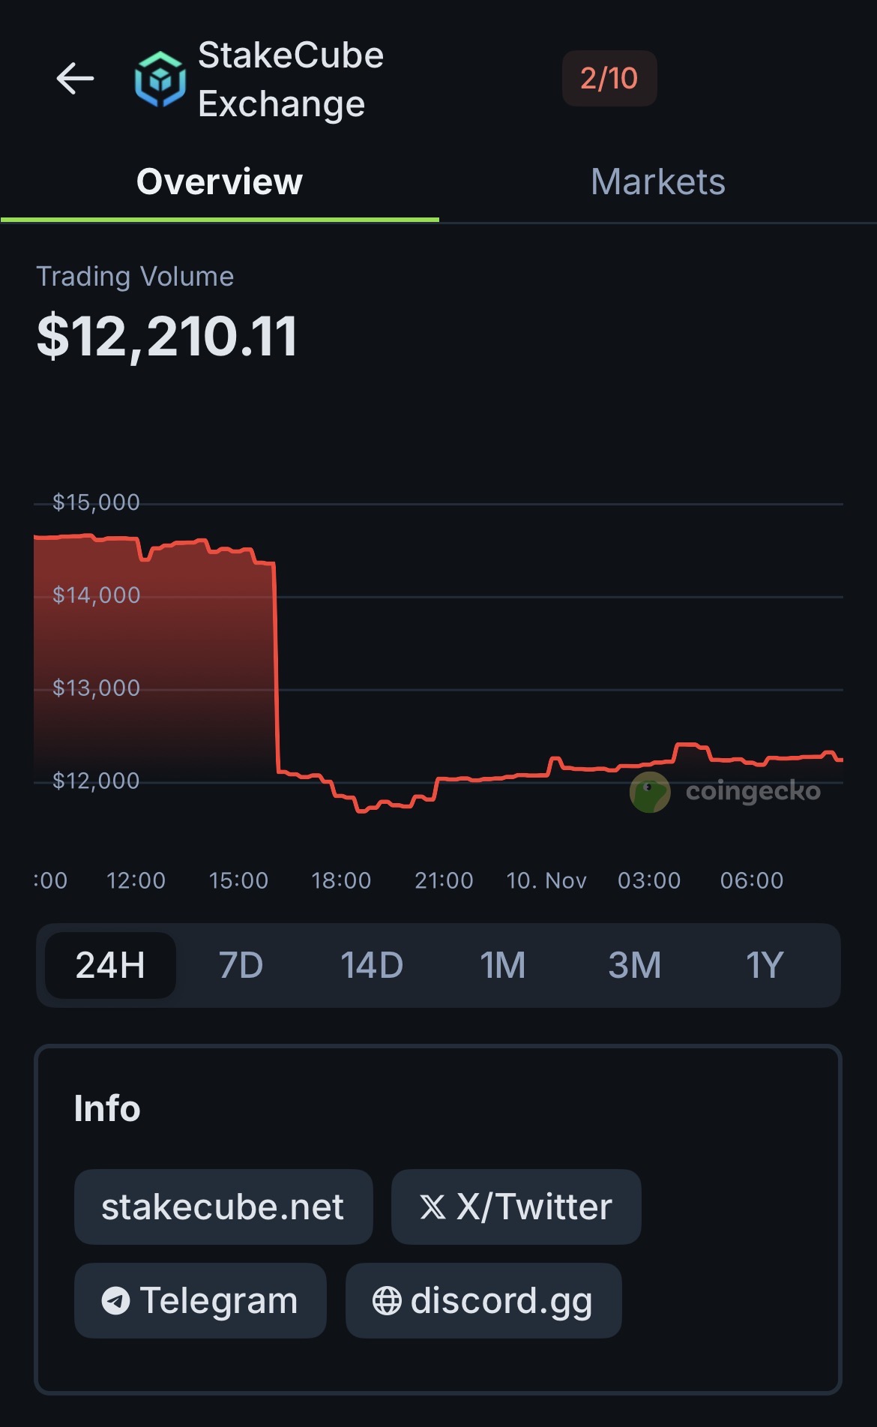
Task: Tap the StakeCube Exchange title text
Action: [290, 79]
